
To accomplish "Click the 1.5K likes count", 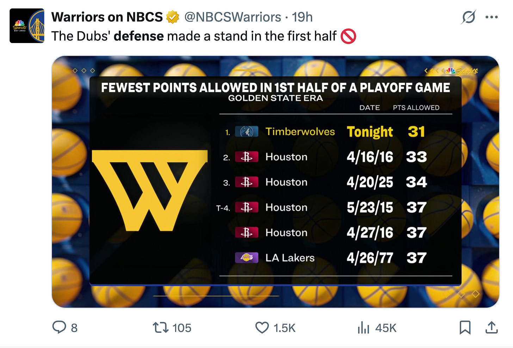I will (x=284, y=328).
